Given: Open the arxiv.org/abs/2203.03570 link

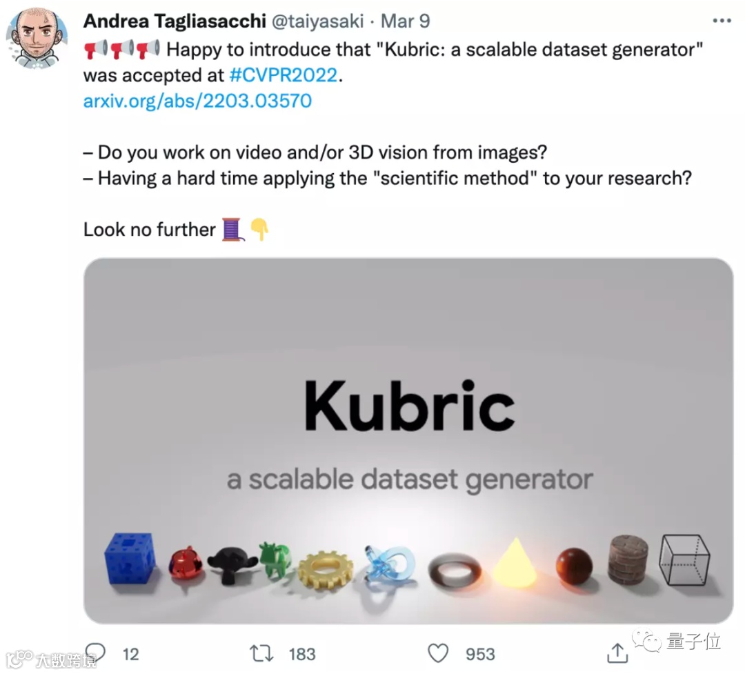Looking at the screenshot, I should point(197,101).
